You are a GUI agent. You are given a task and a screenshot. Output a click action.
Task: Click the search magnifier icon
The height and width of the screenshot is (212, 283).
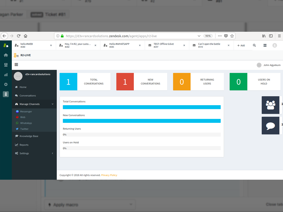[x=254, y=45]
